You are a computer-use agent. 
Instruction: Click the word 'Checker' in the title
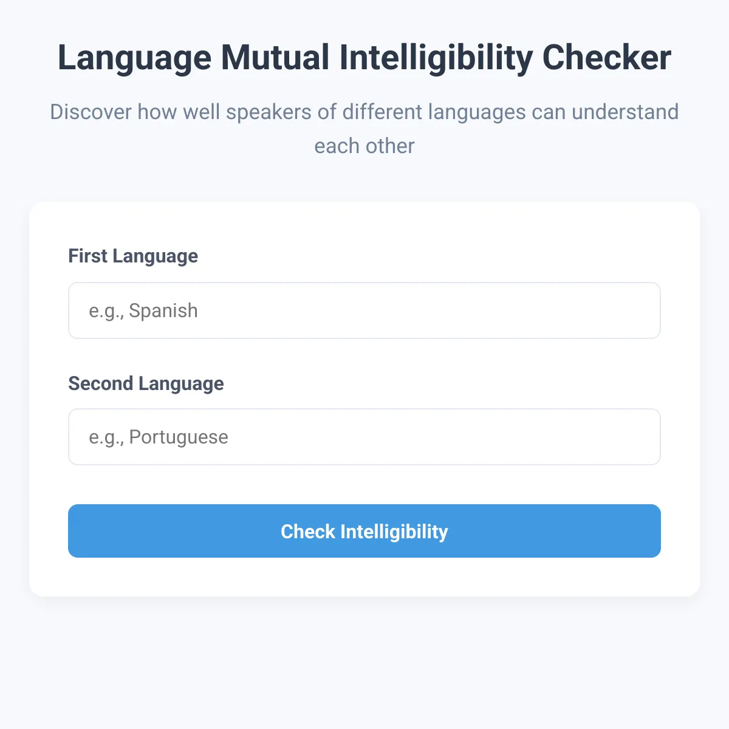point(607,58)
